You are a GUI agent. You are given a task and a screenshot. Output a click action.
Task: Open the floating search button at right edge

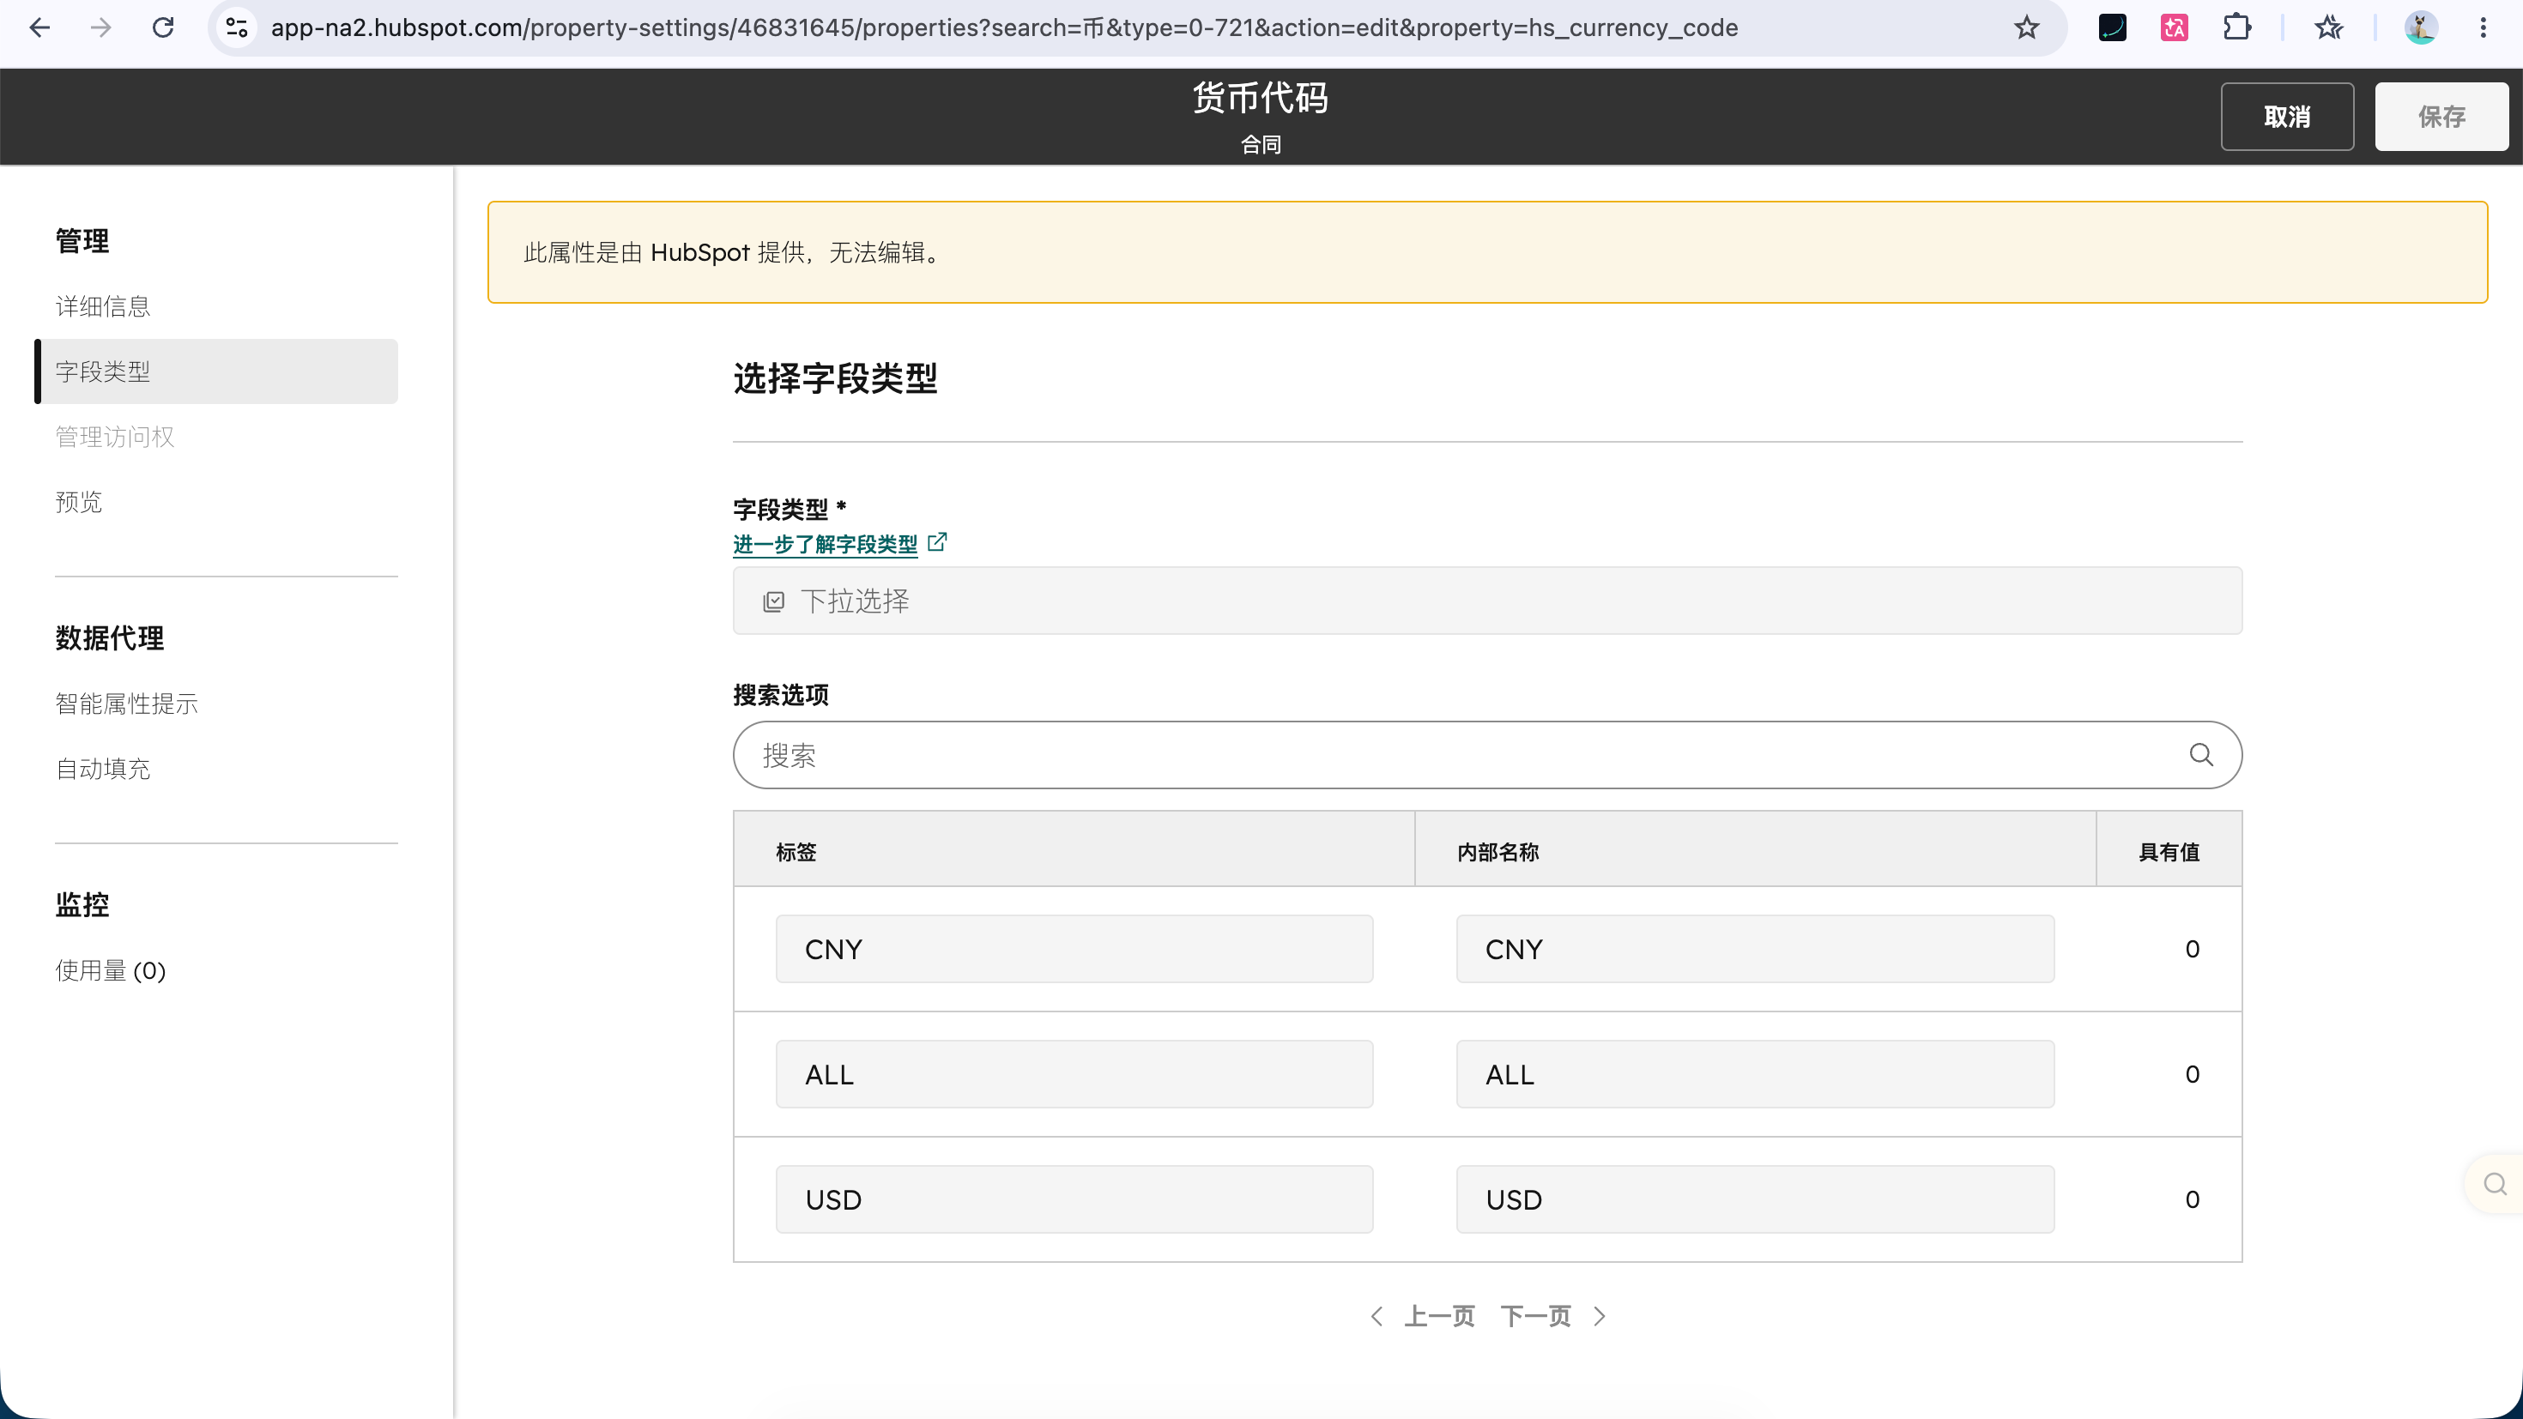click(x=2495, y=1184)
